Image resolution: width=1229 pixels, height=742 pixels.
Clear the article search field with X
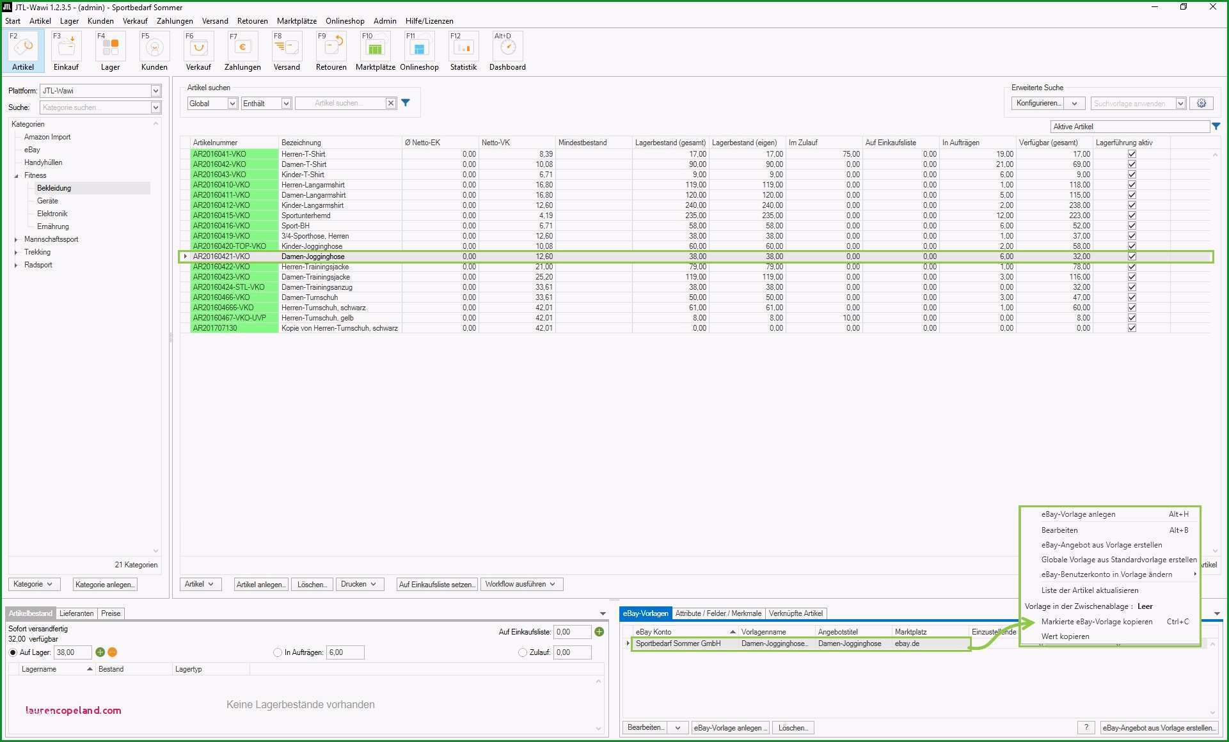391,103
